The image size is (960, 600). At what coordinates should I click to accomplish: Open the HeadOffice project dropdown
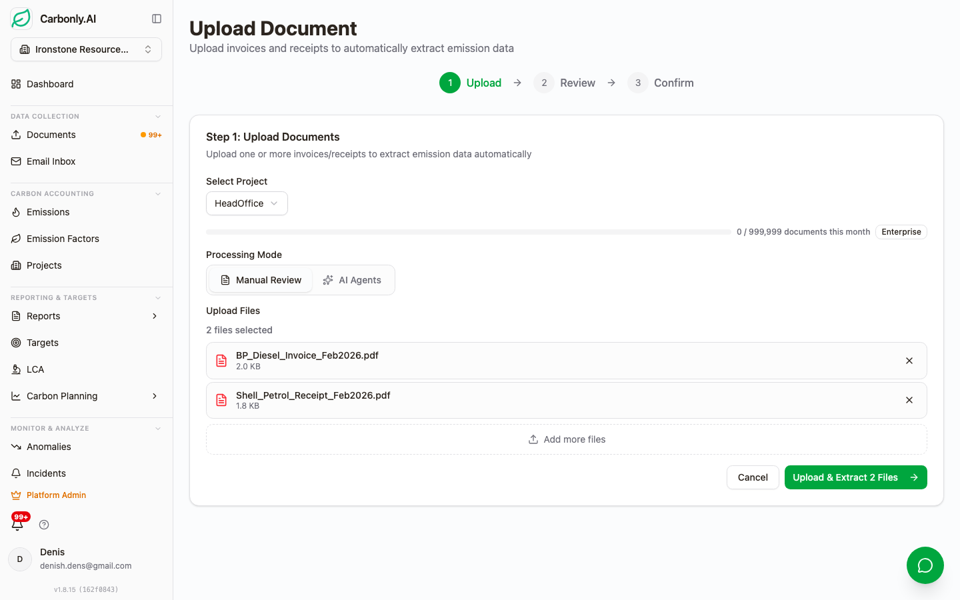pos(247,203)
